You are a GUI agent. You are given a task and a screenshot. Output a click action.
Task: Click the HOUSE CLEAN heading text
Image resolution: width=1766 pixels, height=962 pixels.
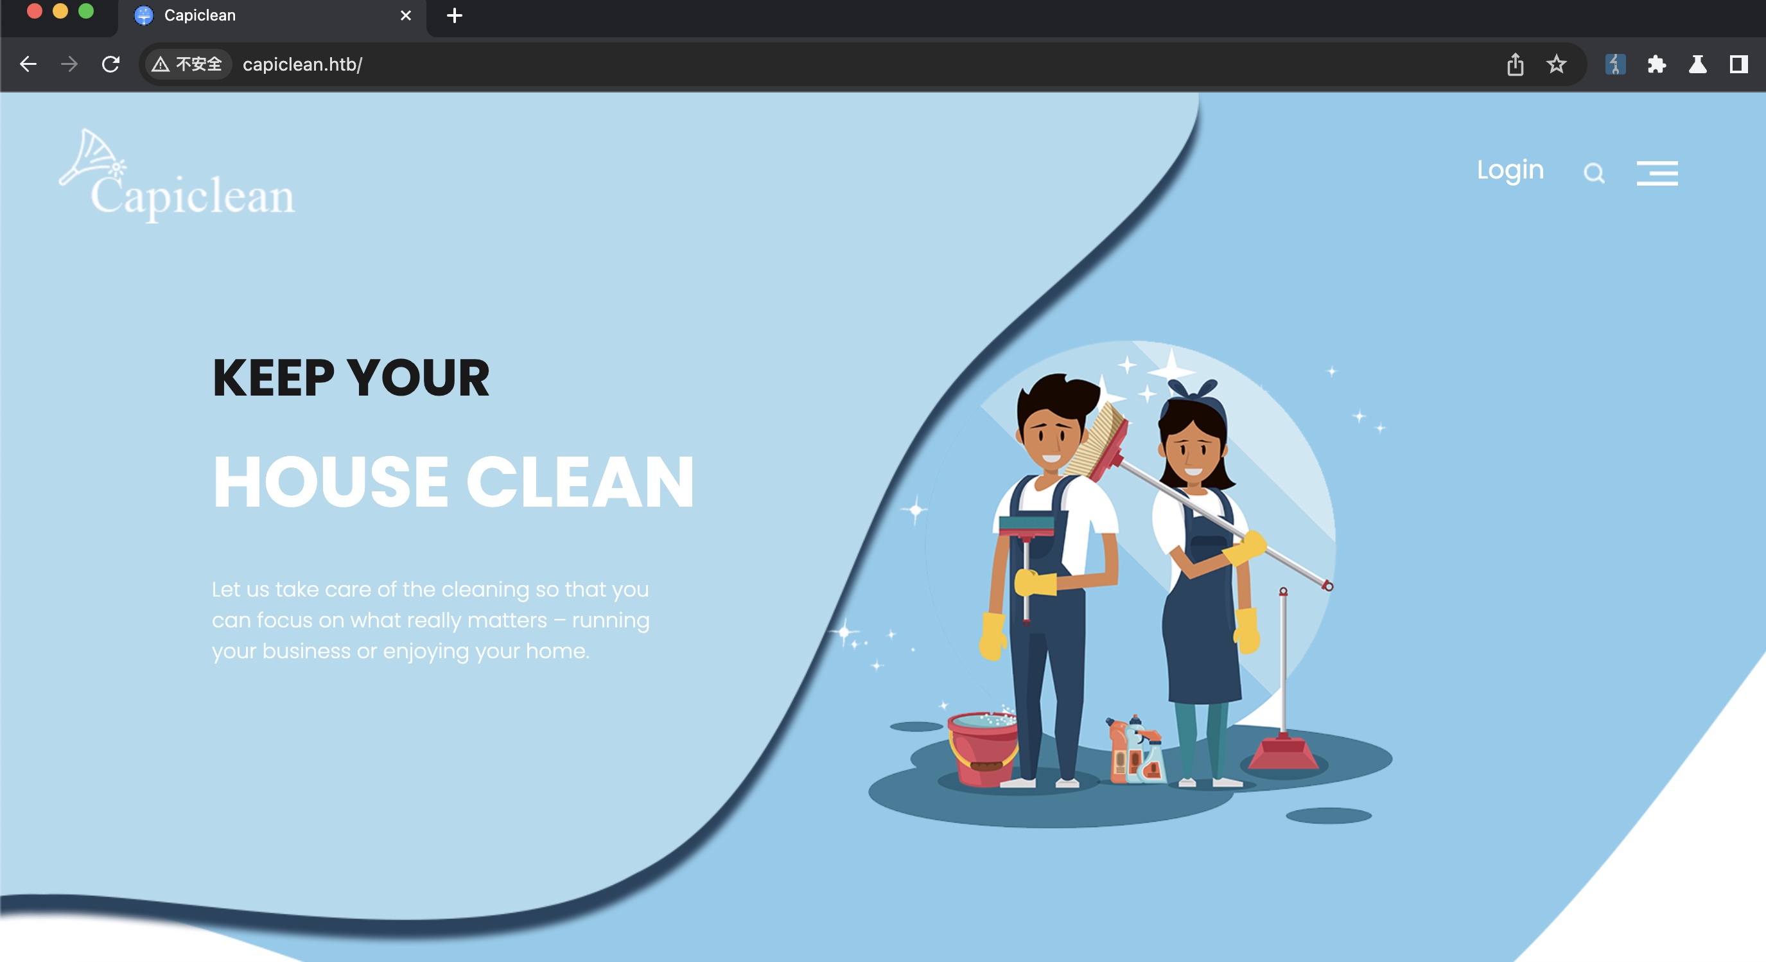(x=453, y=482)
